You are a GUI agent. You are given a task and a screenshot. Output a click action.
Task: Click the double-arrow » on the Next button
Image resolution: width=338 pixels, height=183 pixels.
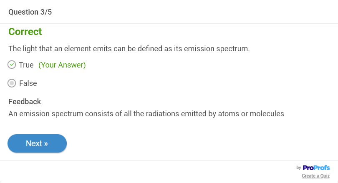pyautogui.click(x=45, y=143)
